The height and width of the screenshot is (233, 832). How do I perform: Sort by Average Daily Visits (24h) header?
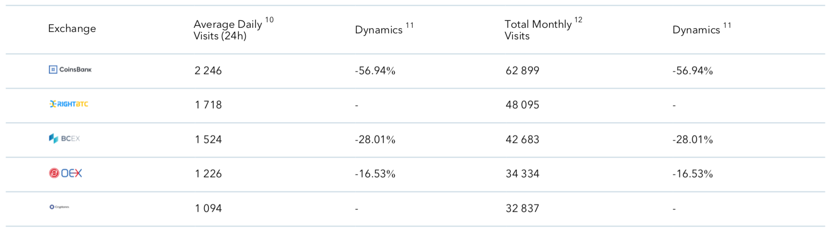pyautogui.click(x=228, y=30)
